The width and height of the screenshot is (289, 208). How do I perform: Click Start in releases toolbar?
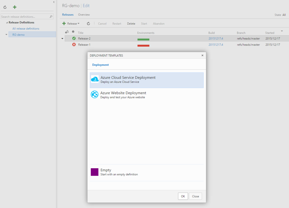[144, 24]
